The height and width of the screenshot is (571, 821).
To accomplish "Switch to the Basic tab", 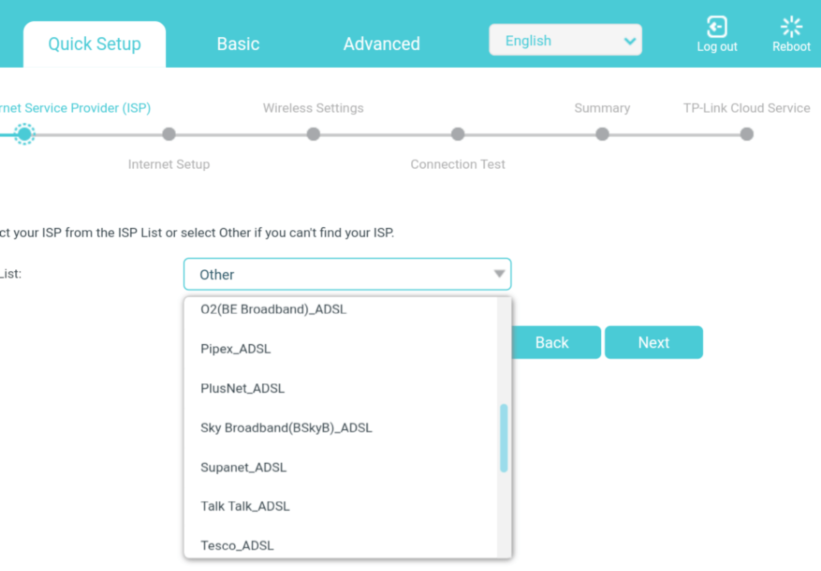I will [x=238, y=44].
